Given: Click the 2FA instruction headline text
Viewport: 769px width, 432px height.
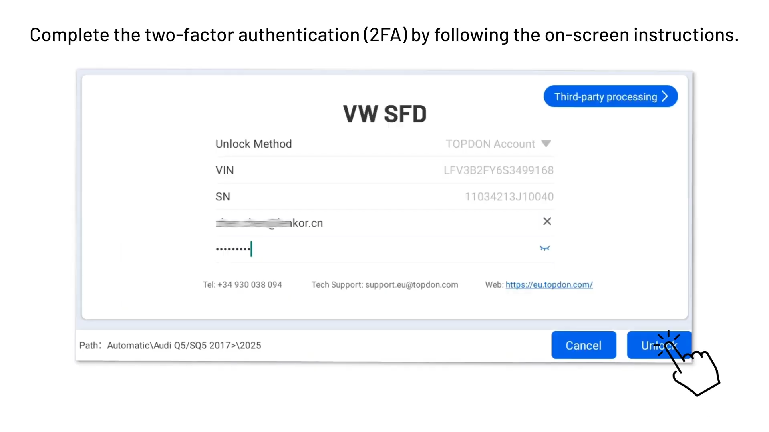Looking at the screenshot, I should [384, 35].
